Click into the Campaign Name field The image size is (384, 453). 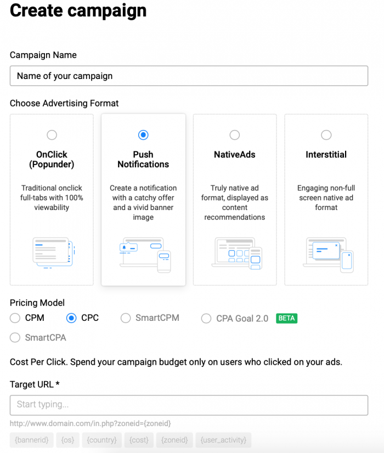tap(189, 76)
